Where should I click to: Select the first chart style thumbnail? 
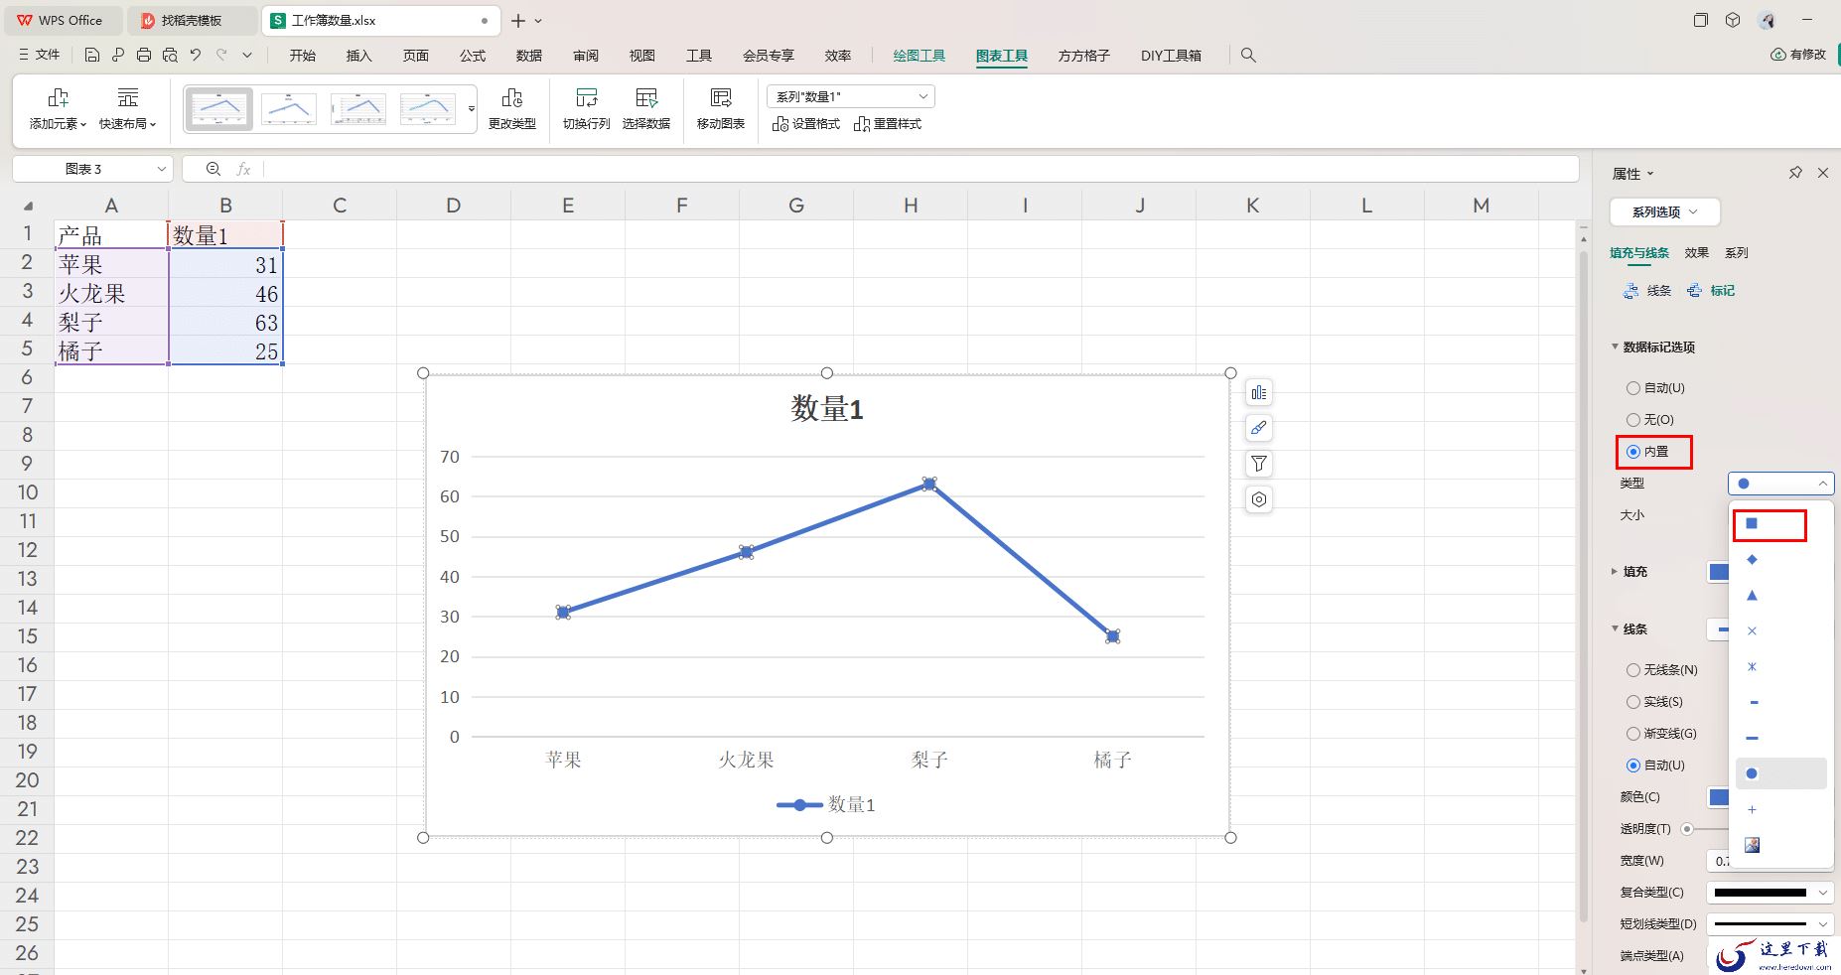[x=218, y=108]
